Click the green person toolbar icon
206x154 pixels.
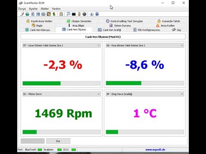pos(54,14)
